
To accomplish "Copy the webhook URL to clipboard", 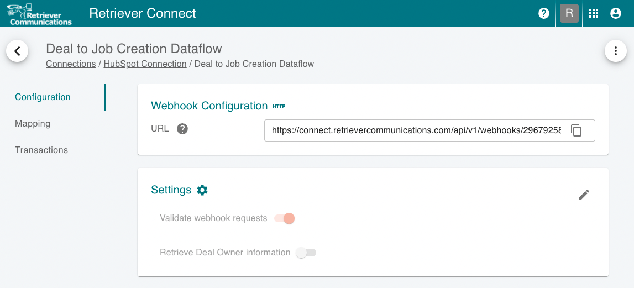I will 576,130.
